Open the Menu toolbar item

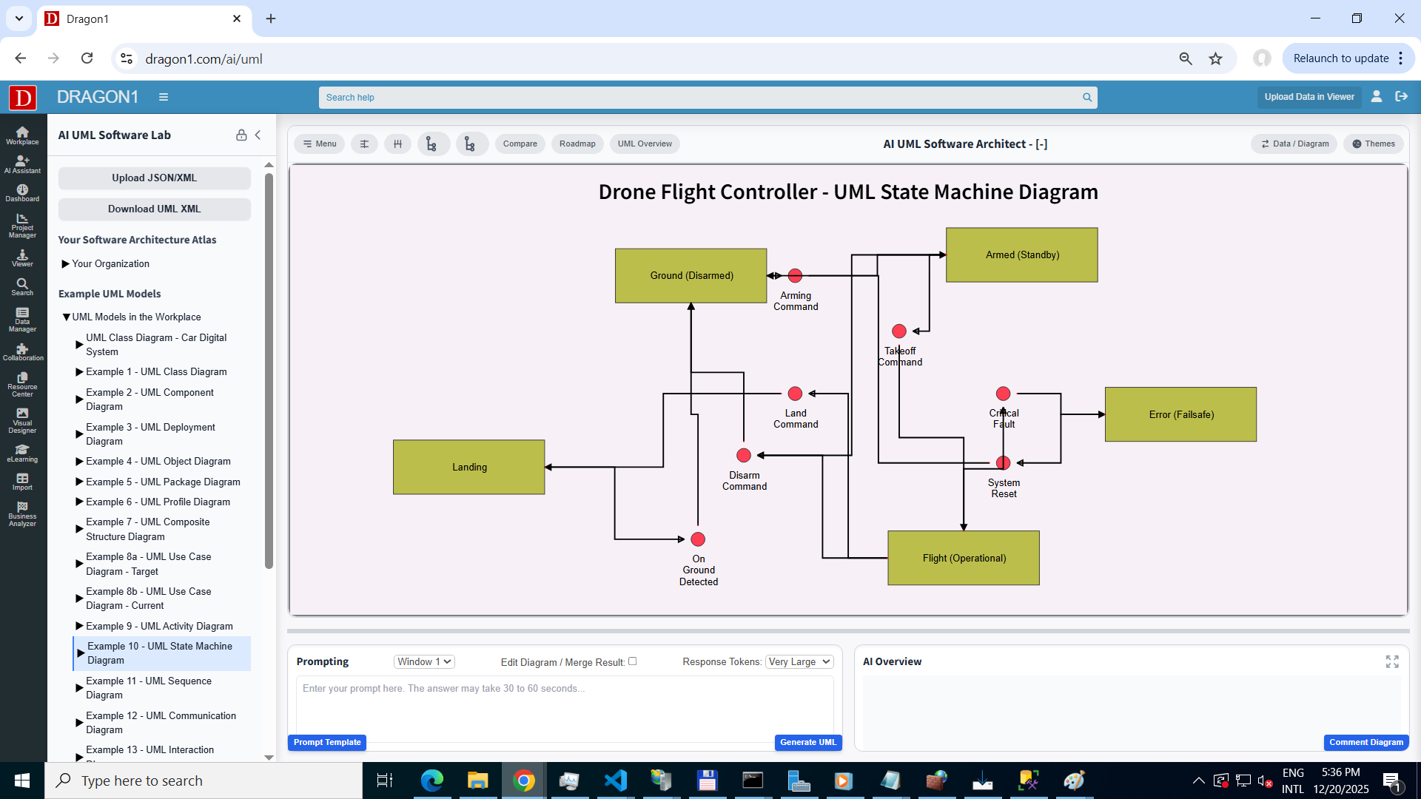320,144
